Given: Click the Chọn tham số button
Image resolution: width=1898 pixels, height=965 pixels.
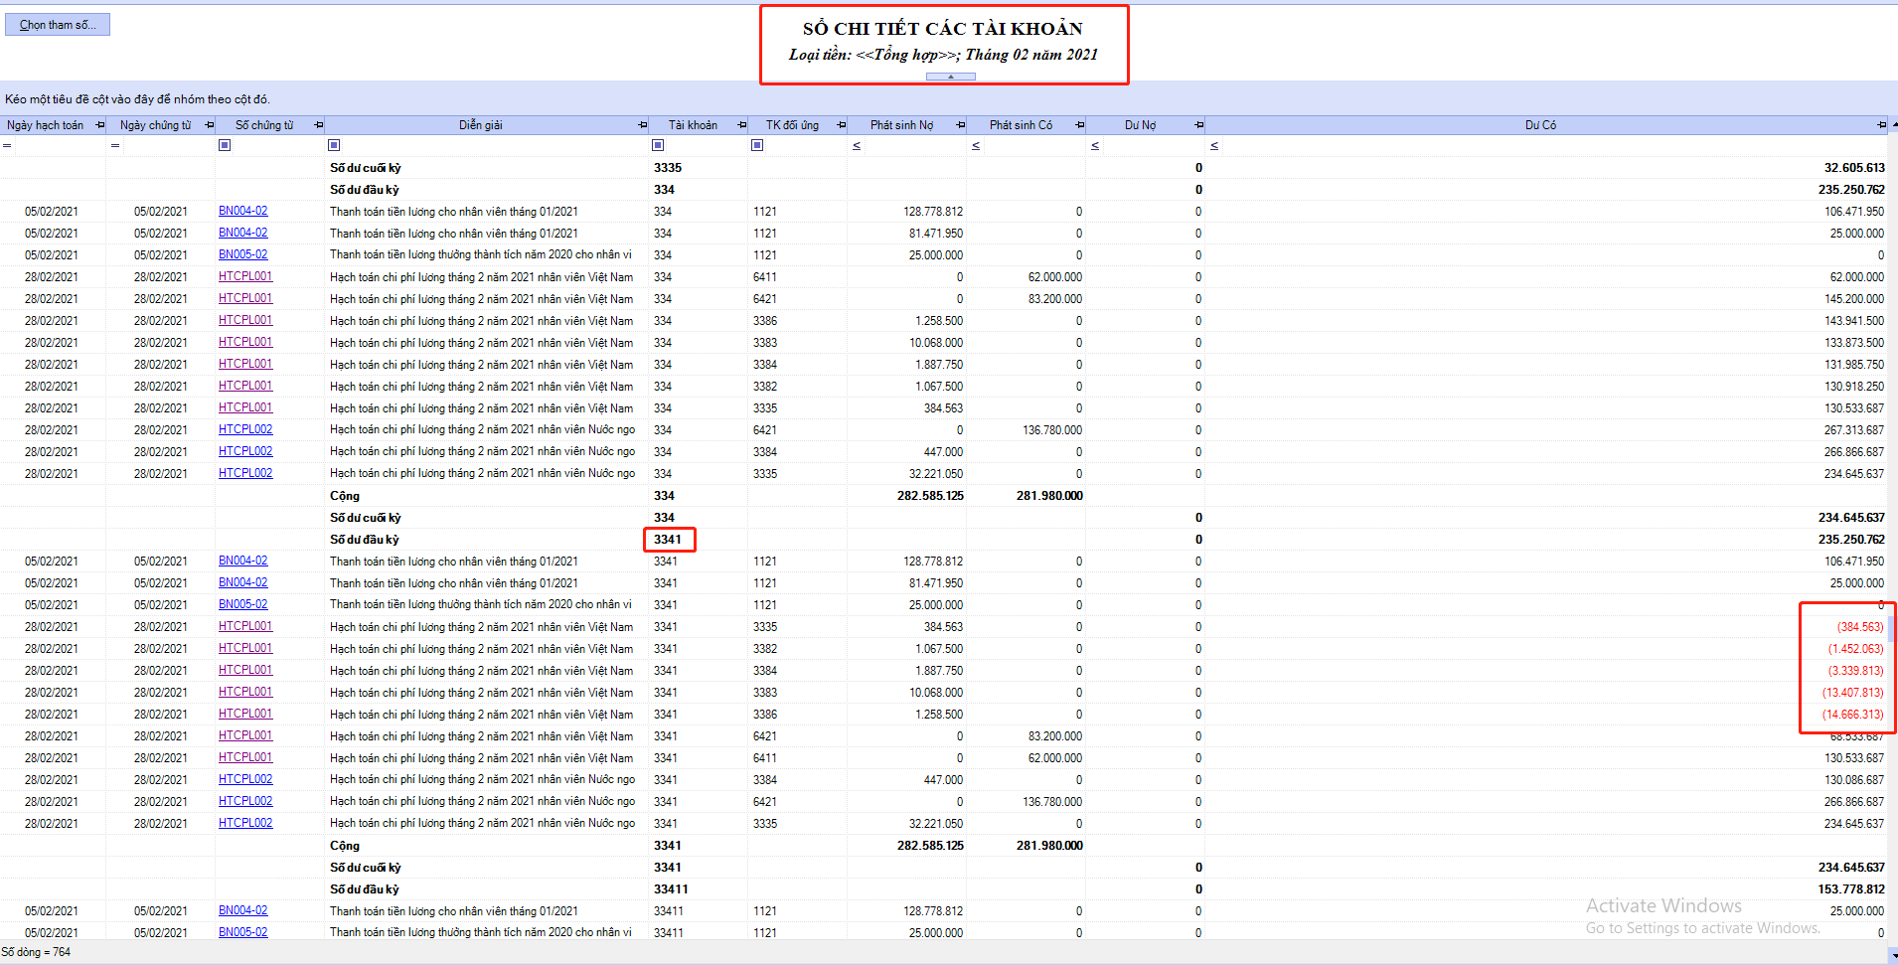Looking at the screenshot, I should [x=58, y=25].
